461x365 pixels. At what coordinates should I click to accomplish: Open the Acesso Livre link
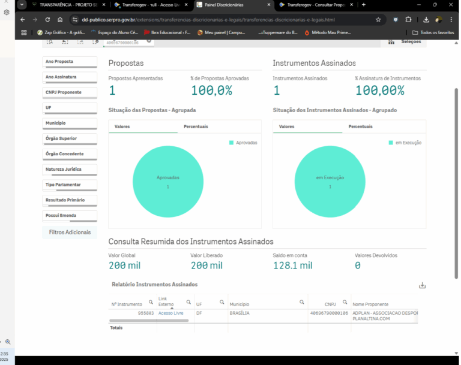pos(170,313)
